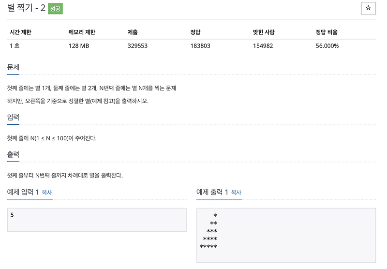Click the 예제 출력 1 heading
This screenshot has width=387, height=269.
[212, 192]
